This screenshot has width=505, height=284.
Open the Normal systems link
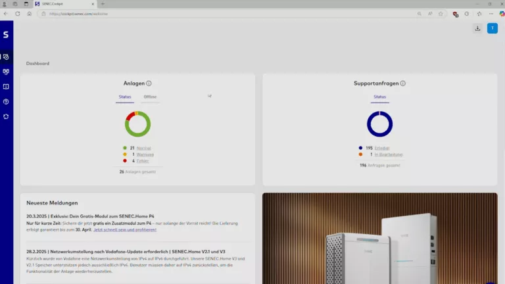tap(143, 148)
